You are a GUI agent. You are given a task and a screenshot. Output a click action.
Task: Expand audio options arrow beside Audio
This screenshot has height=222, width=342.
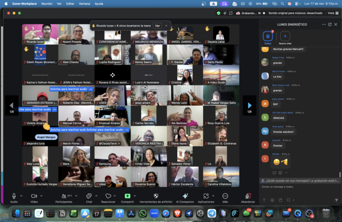(22, 196)
